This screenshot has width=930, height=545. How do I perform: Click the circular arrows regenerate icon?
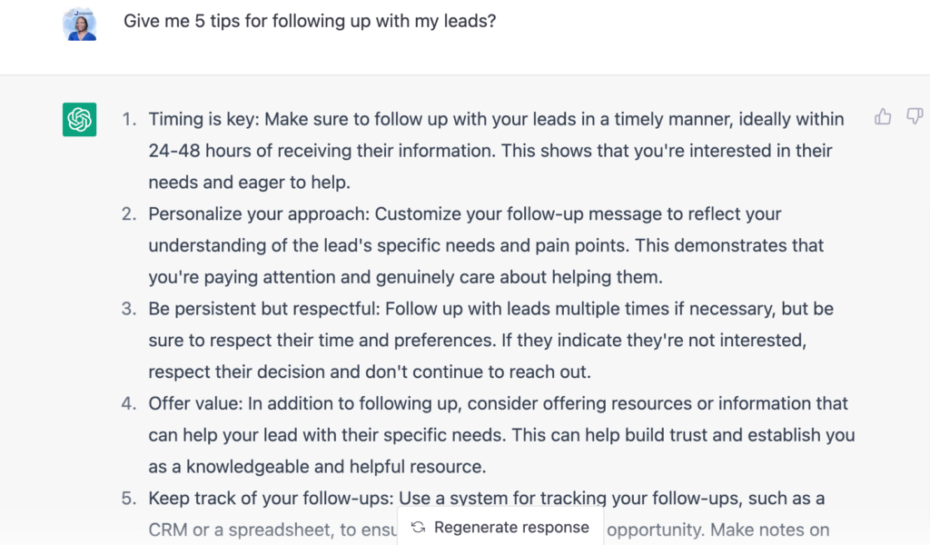(x=418, y=527)
